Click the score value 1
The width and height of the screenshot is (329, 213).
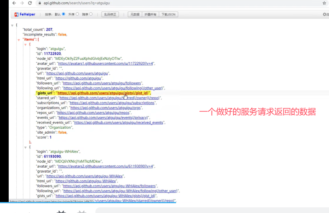(51, 137)
